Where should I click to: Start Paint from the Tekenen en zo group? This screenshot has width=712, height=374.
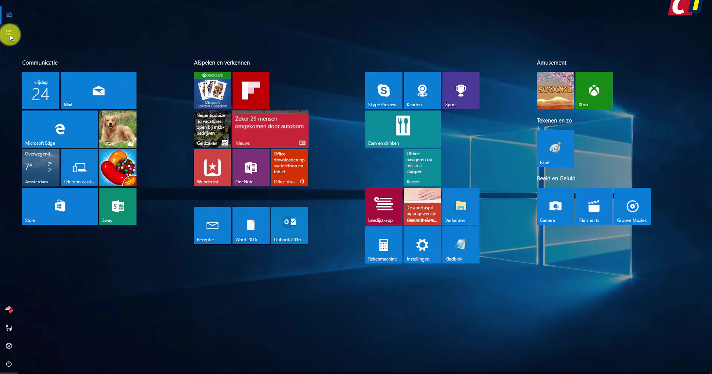(x=555, y=148)
